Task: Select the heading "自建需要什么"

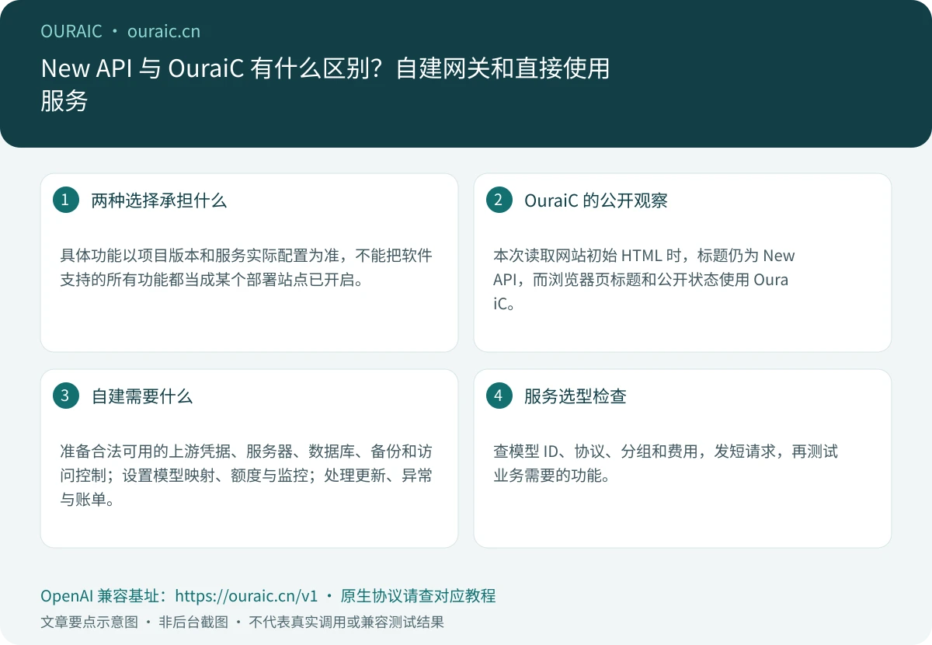Action: point(142,396)
